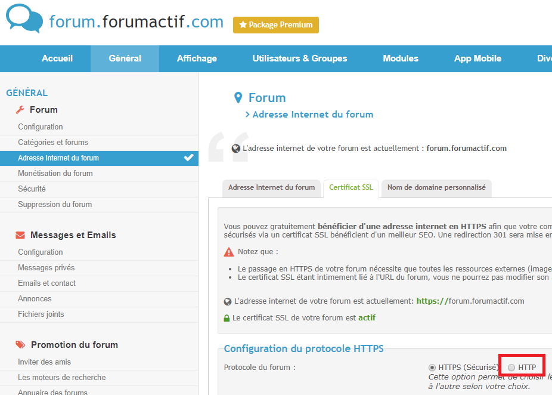
Task: Click the tag icon beside Promotion du forum
Action: [x=20, y=345]
